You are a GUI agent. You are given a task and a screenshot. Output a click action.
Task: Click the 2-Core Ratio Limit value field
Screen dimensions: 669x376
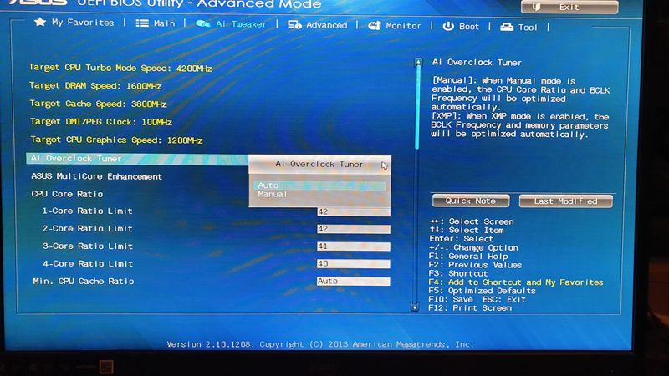tap(353, 229)
